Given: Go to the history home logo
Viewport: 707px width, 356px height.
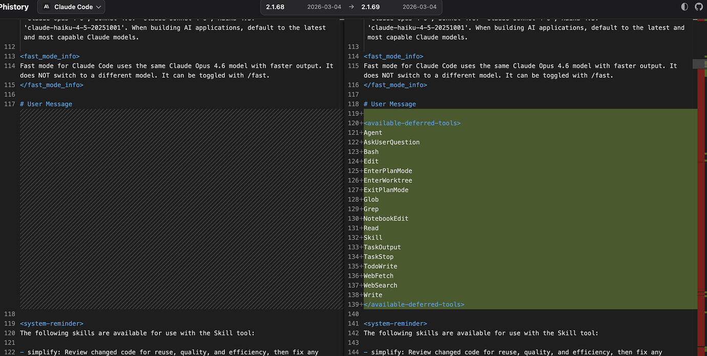Looking at the screenshot, I should pyautogui.click(x=14, y=7).
